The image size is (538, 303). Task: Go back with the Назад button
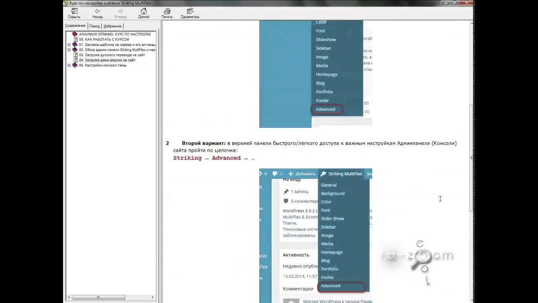click(x=98, y=13)
